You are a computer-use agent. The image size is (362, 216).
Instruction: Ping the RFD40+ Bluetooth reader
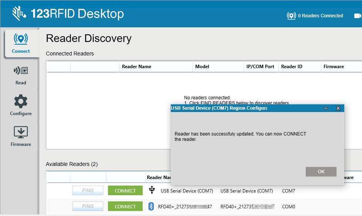click(x=88, y=206)
